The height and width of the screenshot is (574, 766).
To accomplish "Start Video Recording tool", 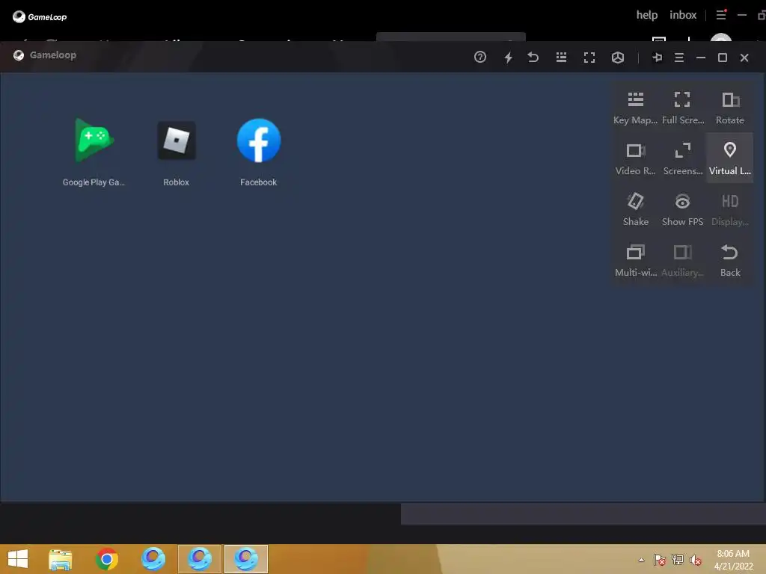I will [x=635, y=158].
